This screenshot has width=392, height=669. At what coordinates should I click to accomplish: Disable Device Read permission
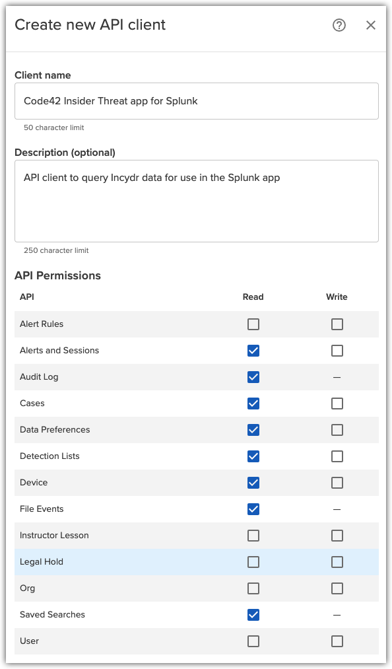[x=253, y=482]
